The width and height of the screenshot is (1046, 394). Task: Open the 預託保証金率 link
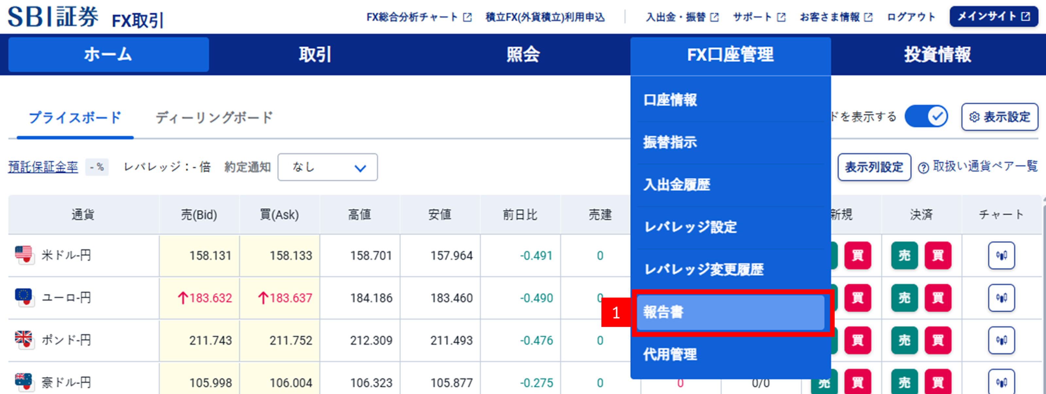point(43,166)
